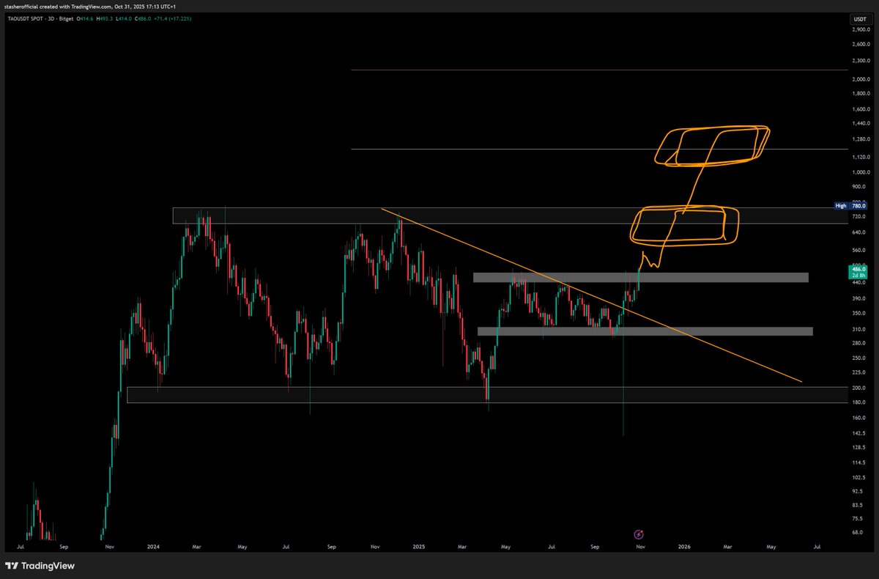Click the 225.0 price axis label
This screenshot has height=579, width=879.
point(860,372)
